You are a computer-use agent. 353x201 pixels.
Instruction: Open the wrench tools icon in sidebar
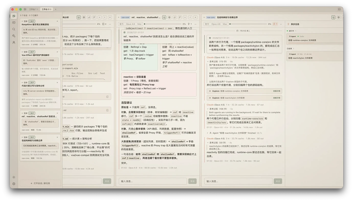[x=14, y=36]
